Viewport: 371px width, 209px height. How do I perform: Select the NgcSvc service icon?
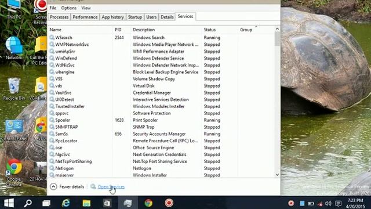52,154
